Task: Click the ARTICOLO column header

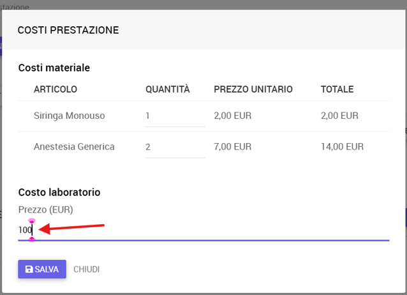Action: (56, 89)
